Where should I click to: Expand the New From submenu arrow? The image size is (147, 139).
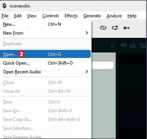click(x=87, y=33)
